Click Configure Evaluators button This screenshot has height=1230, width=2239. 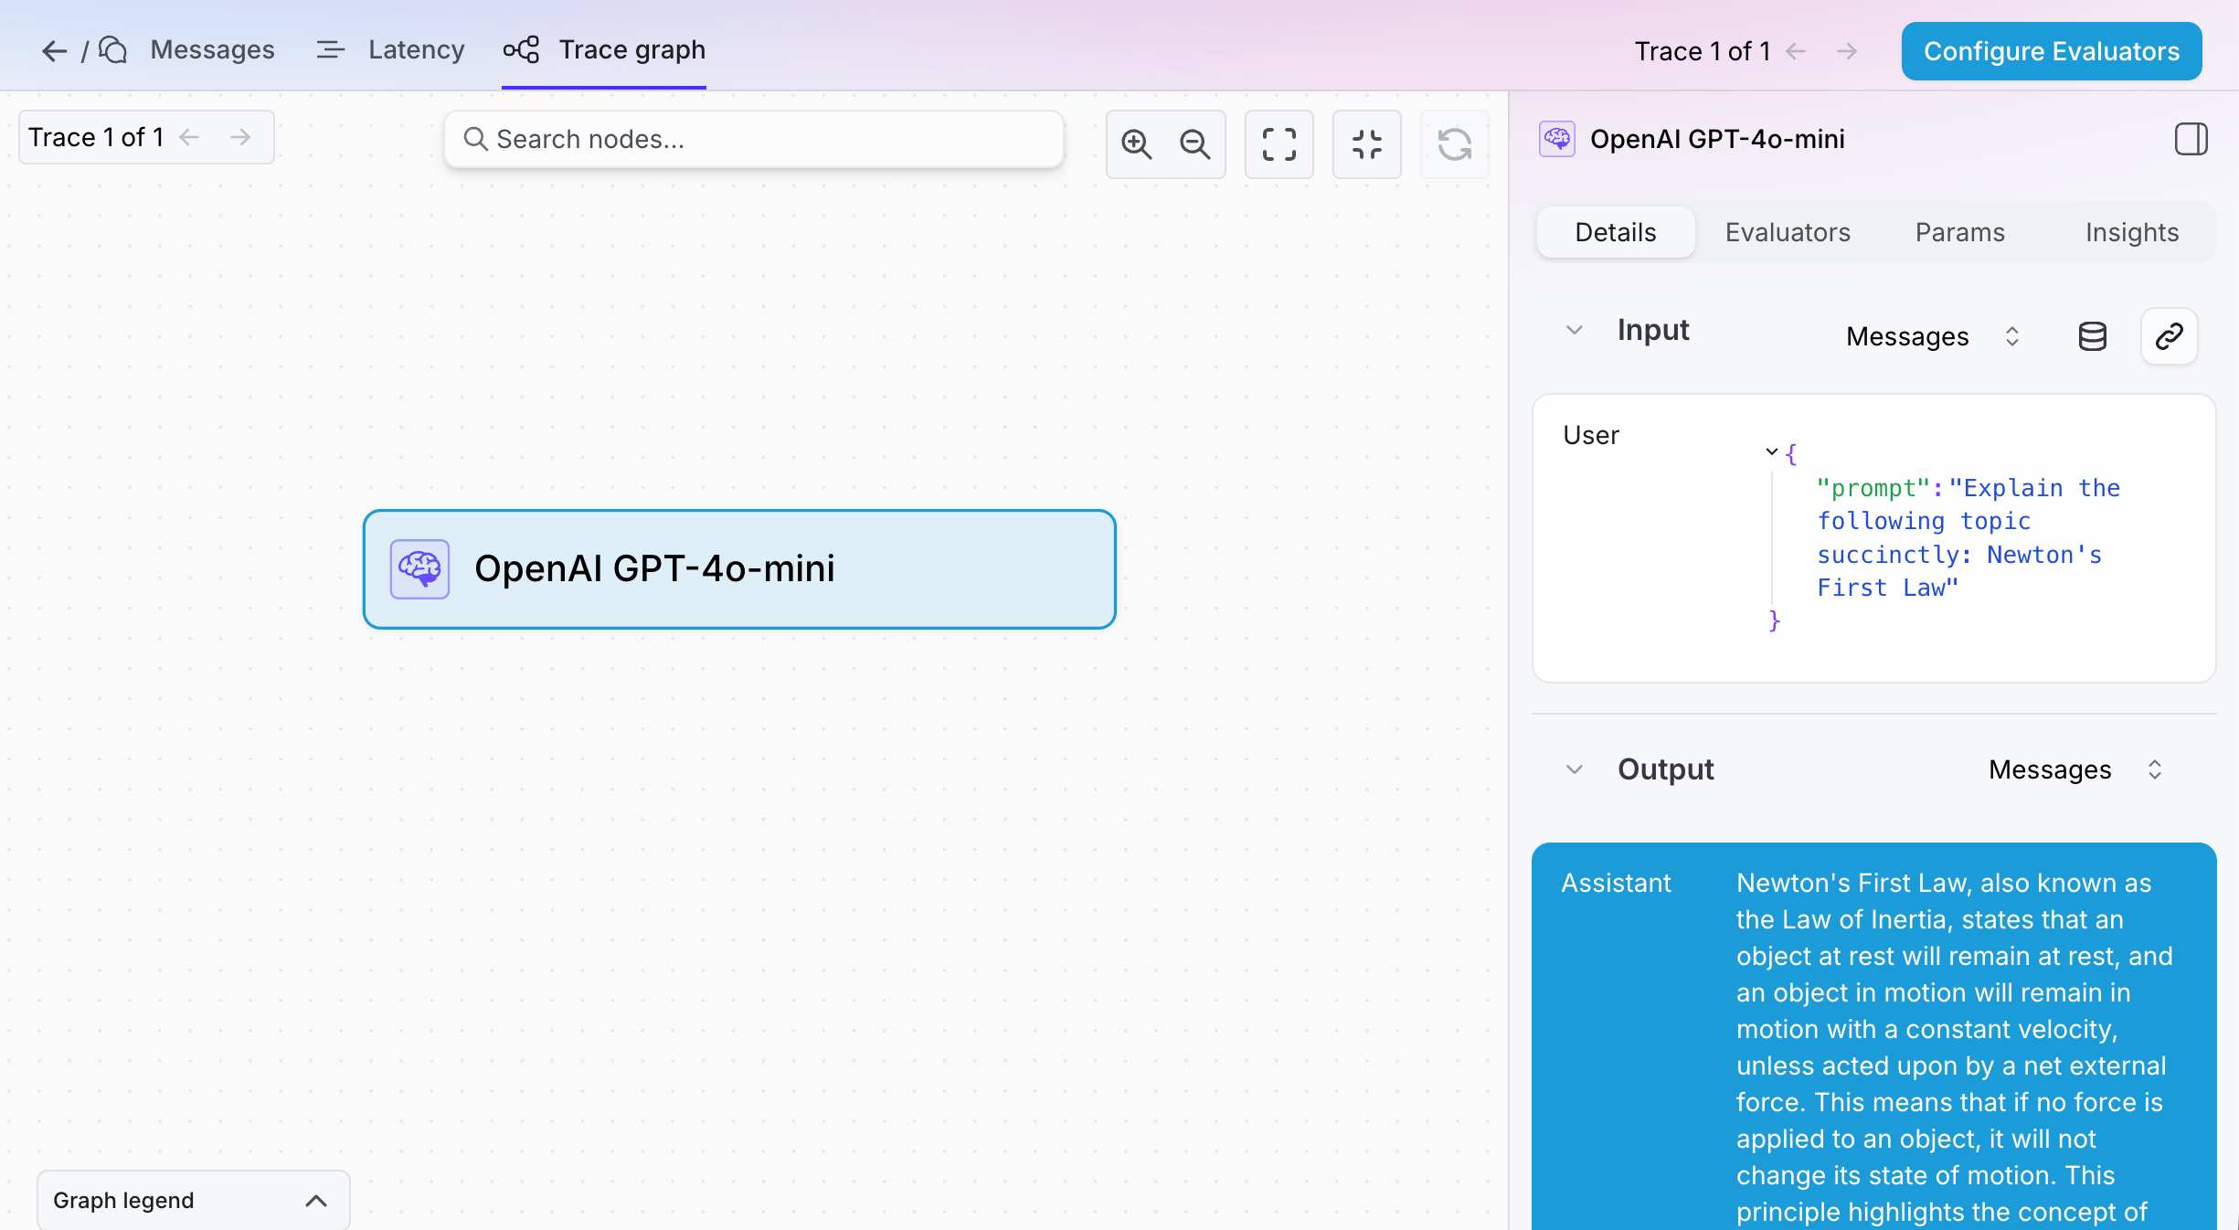point(2051,51)
